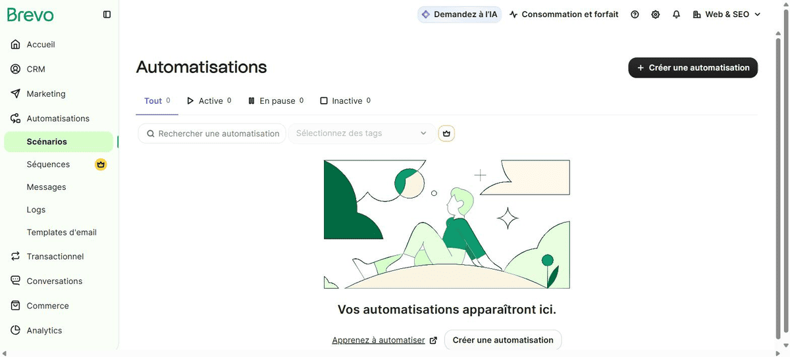Click the Conversations chat icon
This screenshot has width=790, height=357.
click(15, 281)
